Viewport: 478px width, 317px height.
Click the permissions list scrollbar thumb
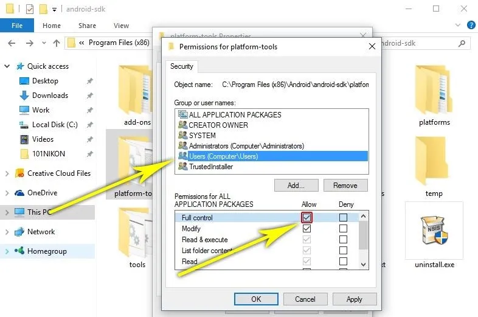364,235
